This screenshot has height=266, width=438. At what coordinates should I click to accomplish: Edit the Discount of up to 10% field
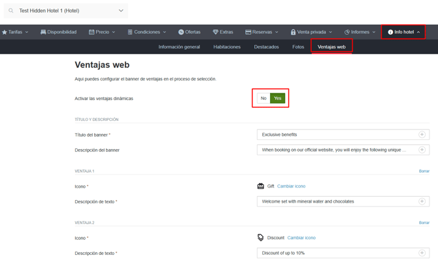(x=343, y=253)
